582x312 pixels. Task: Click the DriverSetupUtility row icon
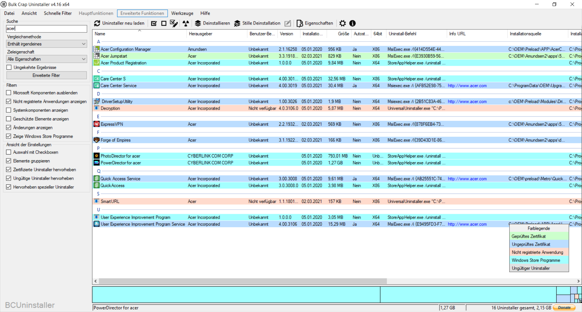pos(97,101)
